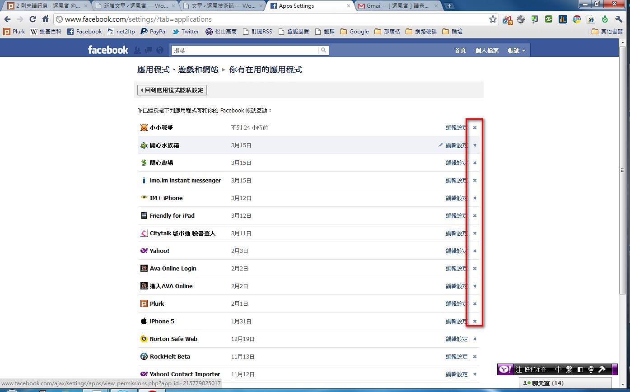Click the gear extension icon in Chrome toolbar
The height and width of the screenshot is (392, 630).
point(521,19)
